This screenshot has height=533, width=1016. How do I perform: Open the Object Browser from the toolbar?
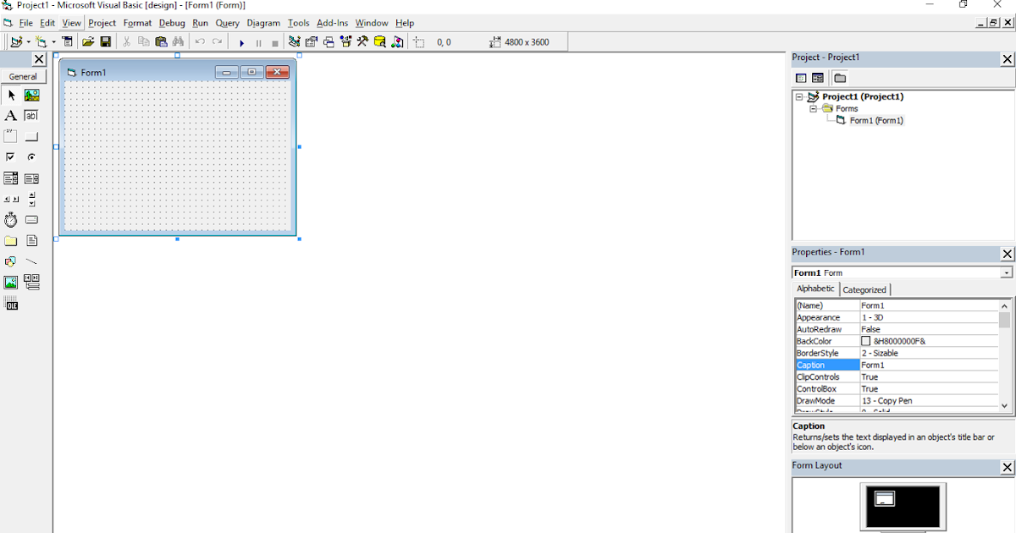[345, 41]
